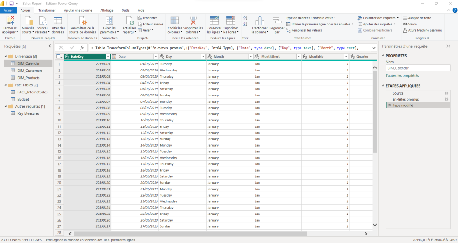The width and height of the screenshot is (458, 243).
Task: Open settings gear for En-têtes promus step
Action: pyautogui.click(x=446, y=99)
